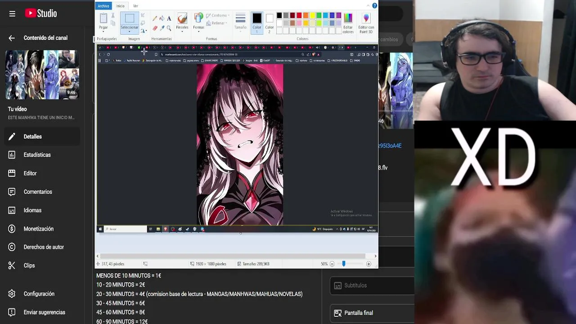Image resolution: width=576 pixels, height=324 pixels.
Task: Click the right scroll arrow in Paint
Action: [375, 256]
